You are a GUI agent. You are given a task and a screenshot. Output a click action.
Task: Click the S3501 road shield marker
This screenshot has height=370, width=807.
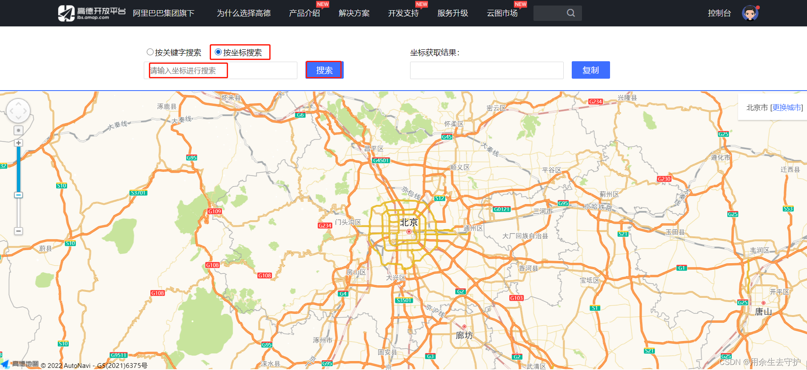tap(404, 300)
